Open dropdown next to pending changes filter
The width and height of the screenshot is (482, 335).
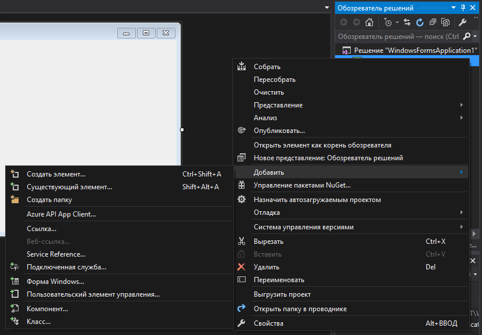[x=397, y=23]
